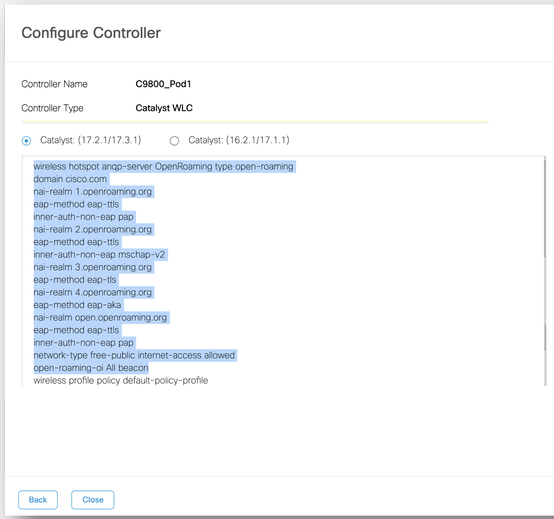Click the controller name value C9800_Pod1
Image resolution: width=554 pixels, height=519 pixels.
pyautogui.click(x=163, y=84)
